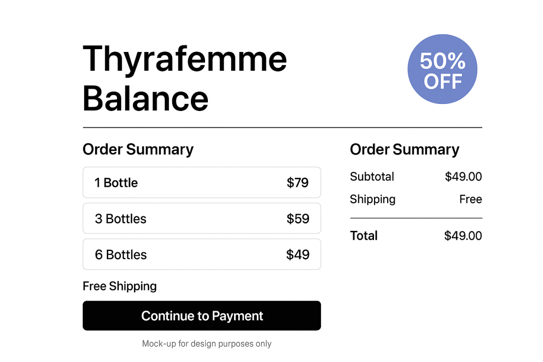Click the $49 price label
The width and height of the screenshot is (543, 362).
(298, 254)
